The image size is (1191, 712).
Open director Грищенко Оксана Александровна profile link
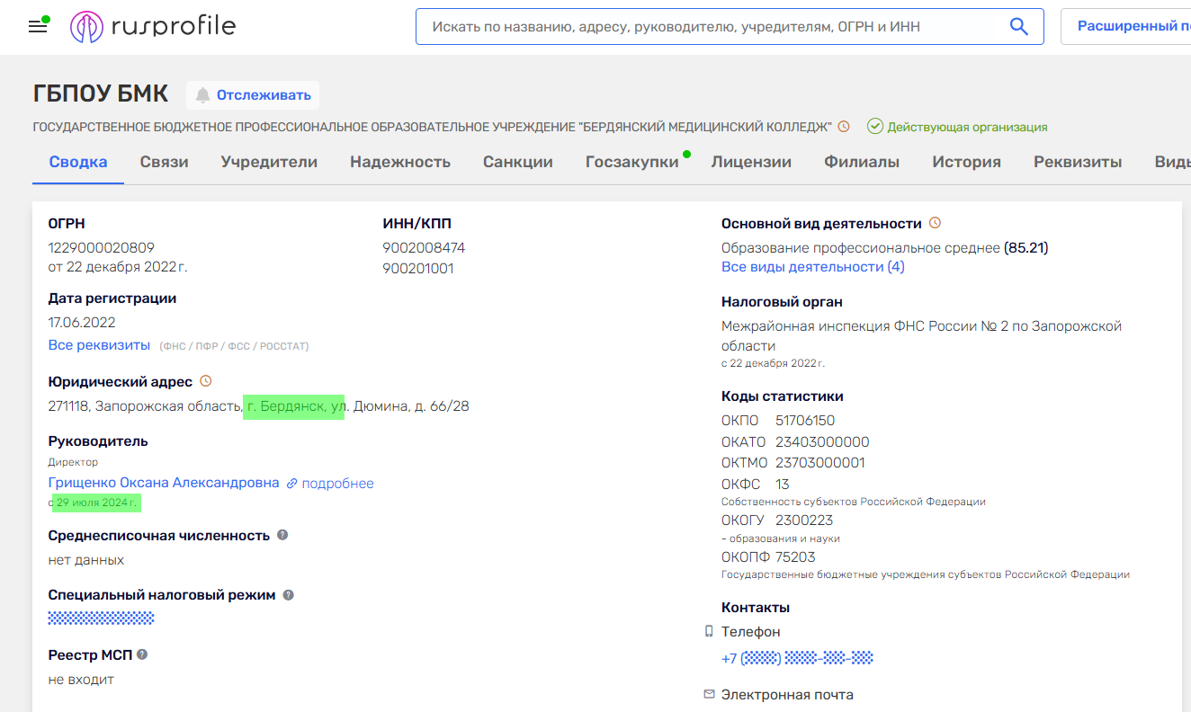click(x=164, y=483)
